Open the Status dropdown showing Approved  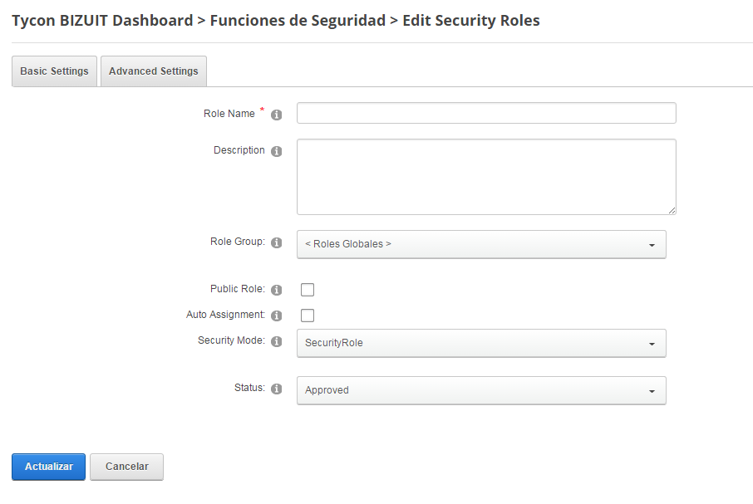click(x=481, y=390)
